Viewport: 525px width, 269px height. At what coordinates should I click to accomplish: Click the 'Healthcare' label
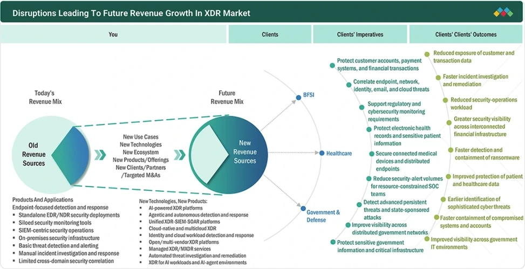[x=339, y=153]
